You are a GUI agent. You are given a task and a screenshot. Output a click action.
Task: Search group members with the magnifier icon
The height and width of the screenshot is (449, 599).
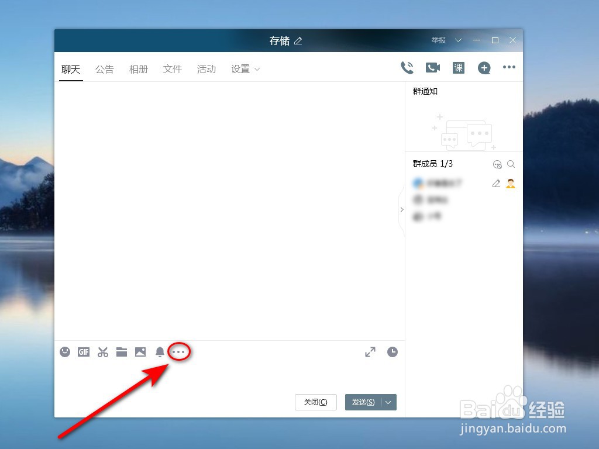[511, 164]
